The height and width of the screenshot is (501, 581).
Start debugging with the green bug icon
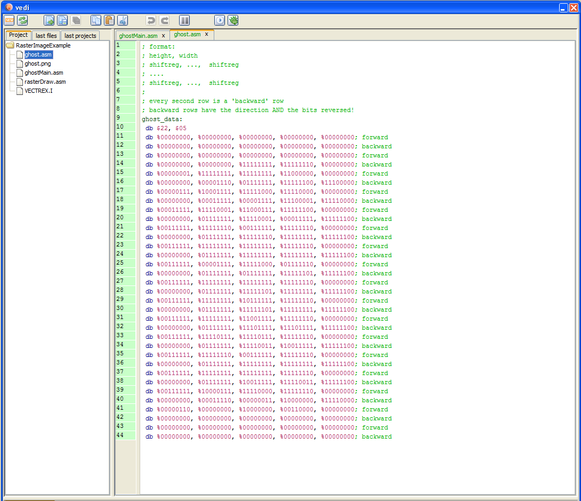[233, 20]
